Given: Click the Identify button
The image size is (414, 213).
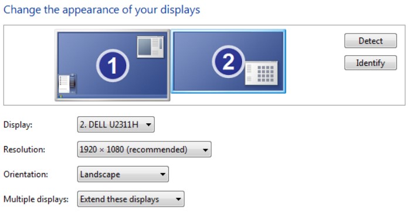Looking at the screenshot, I should (x=371, y=63).
